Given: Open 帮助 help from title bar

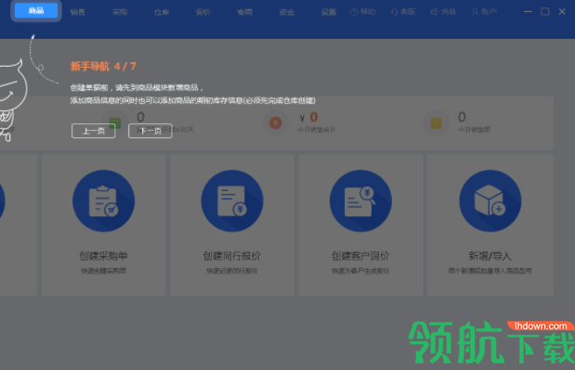Looking at the screenshot, I should [x=363, y=12].
